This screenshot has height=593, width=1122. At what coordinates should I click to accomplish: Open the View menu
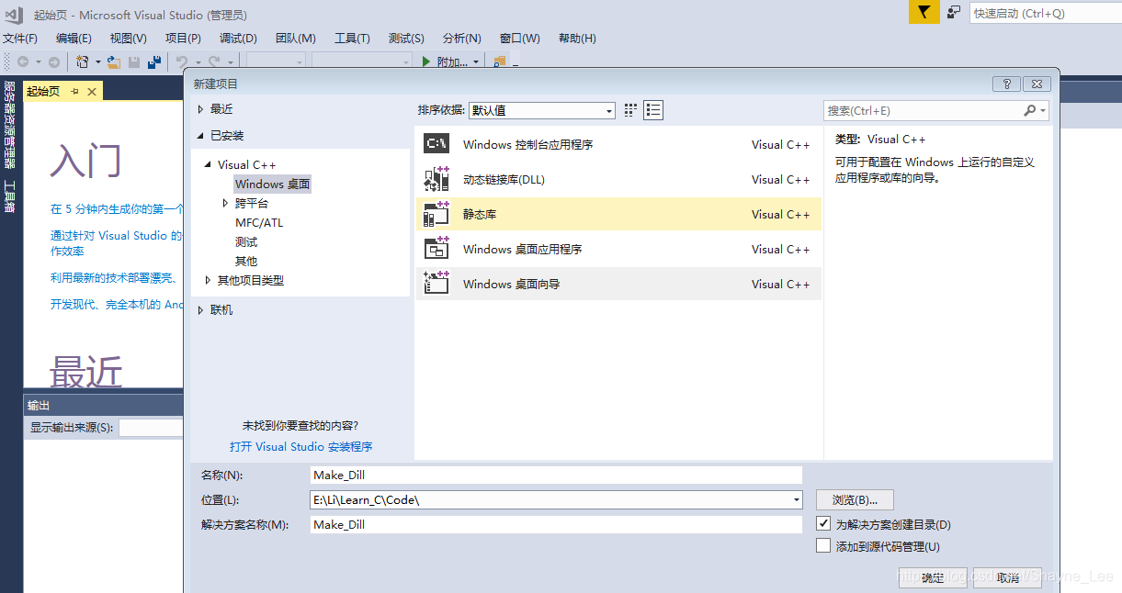point(128,38)
